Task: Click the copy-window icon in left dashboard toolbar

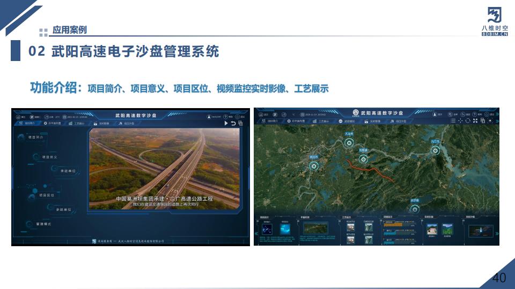Action: click(x=240, y=123)
